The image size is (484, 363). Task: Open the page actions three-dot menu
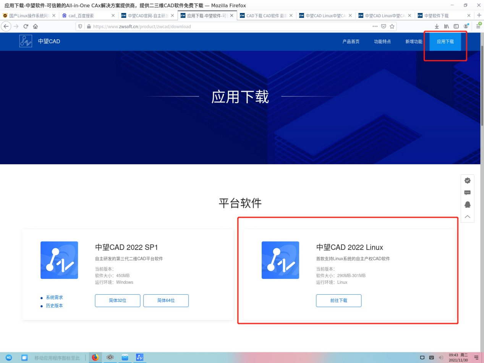(x=376, y=26)
